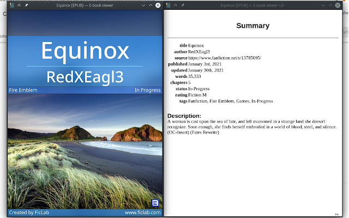Click the updated date January 30th, 2021
Screen dimensions: 349x218
(x=206, y=70)
